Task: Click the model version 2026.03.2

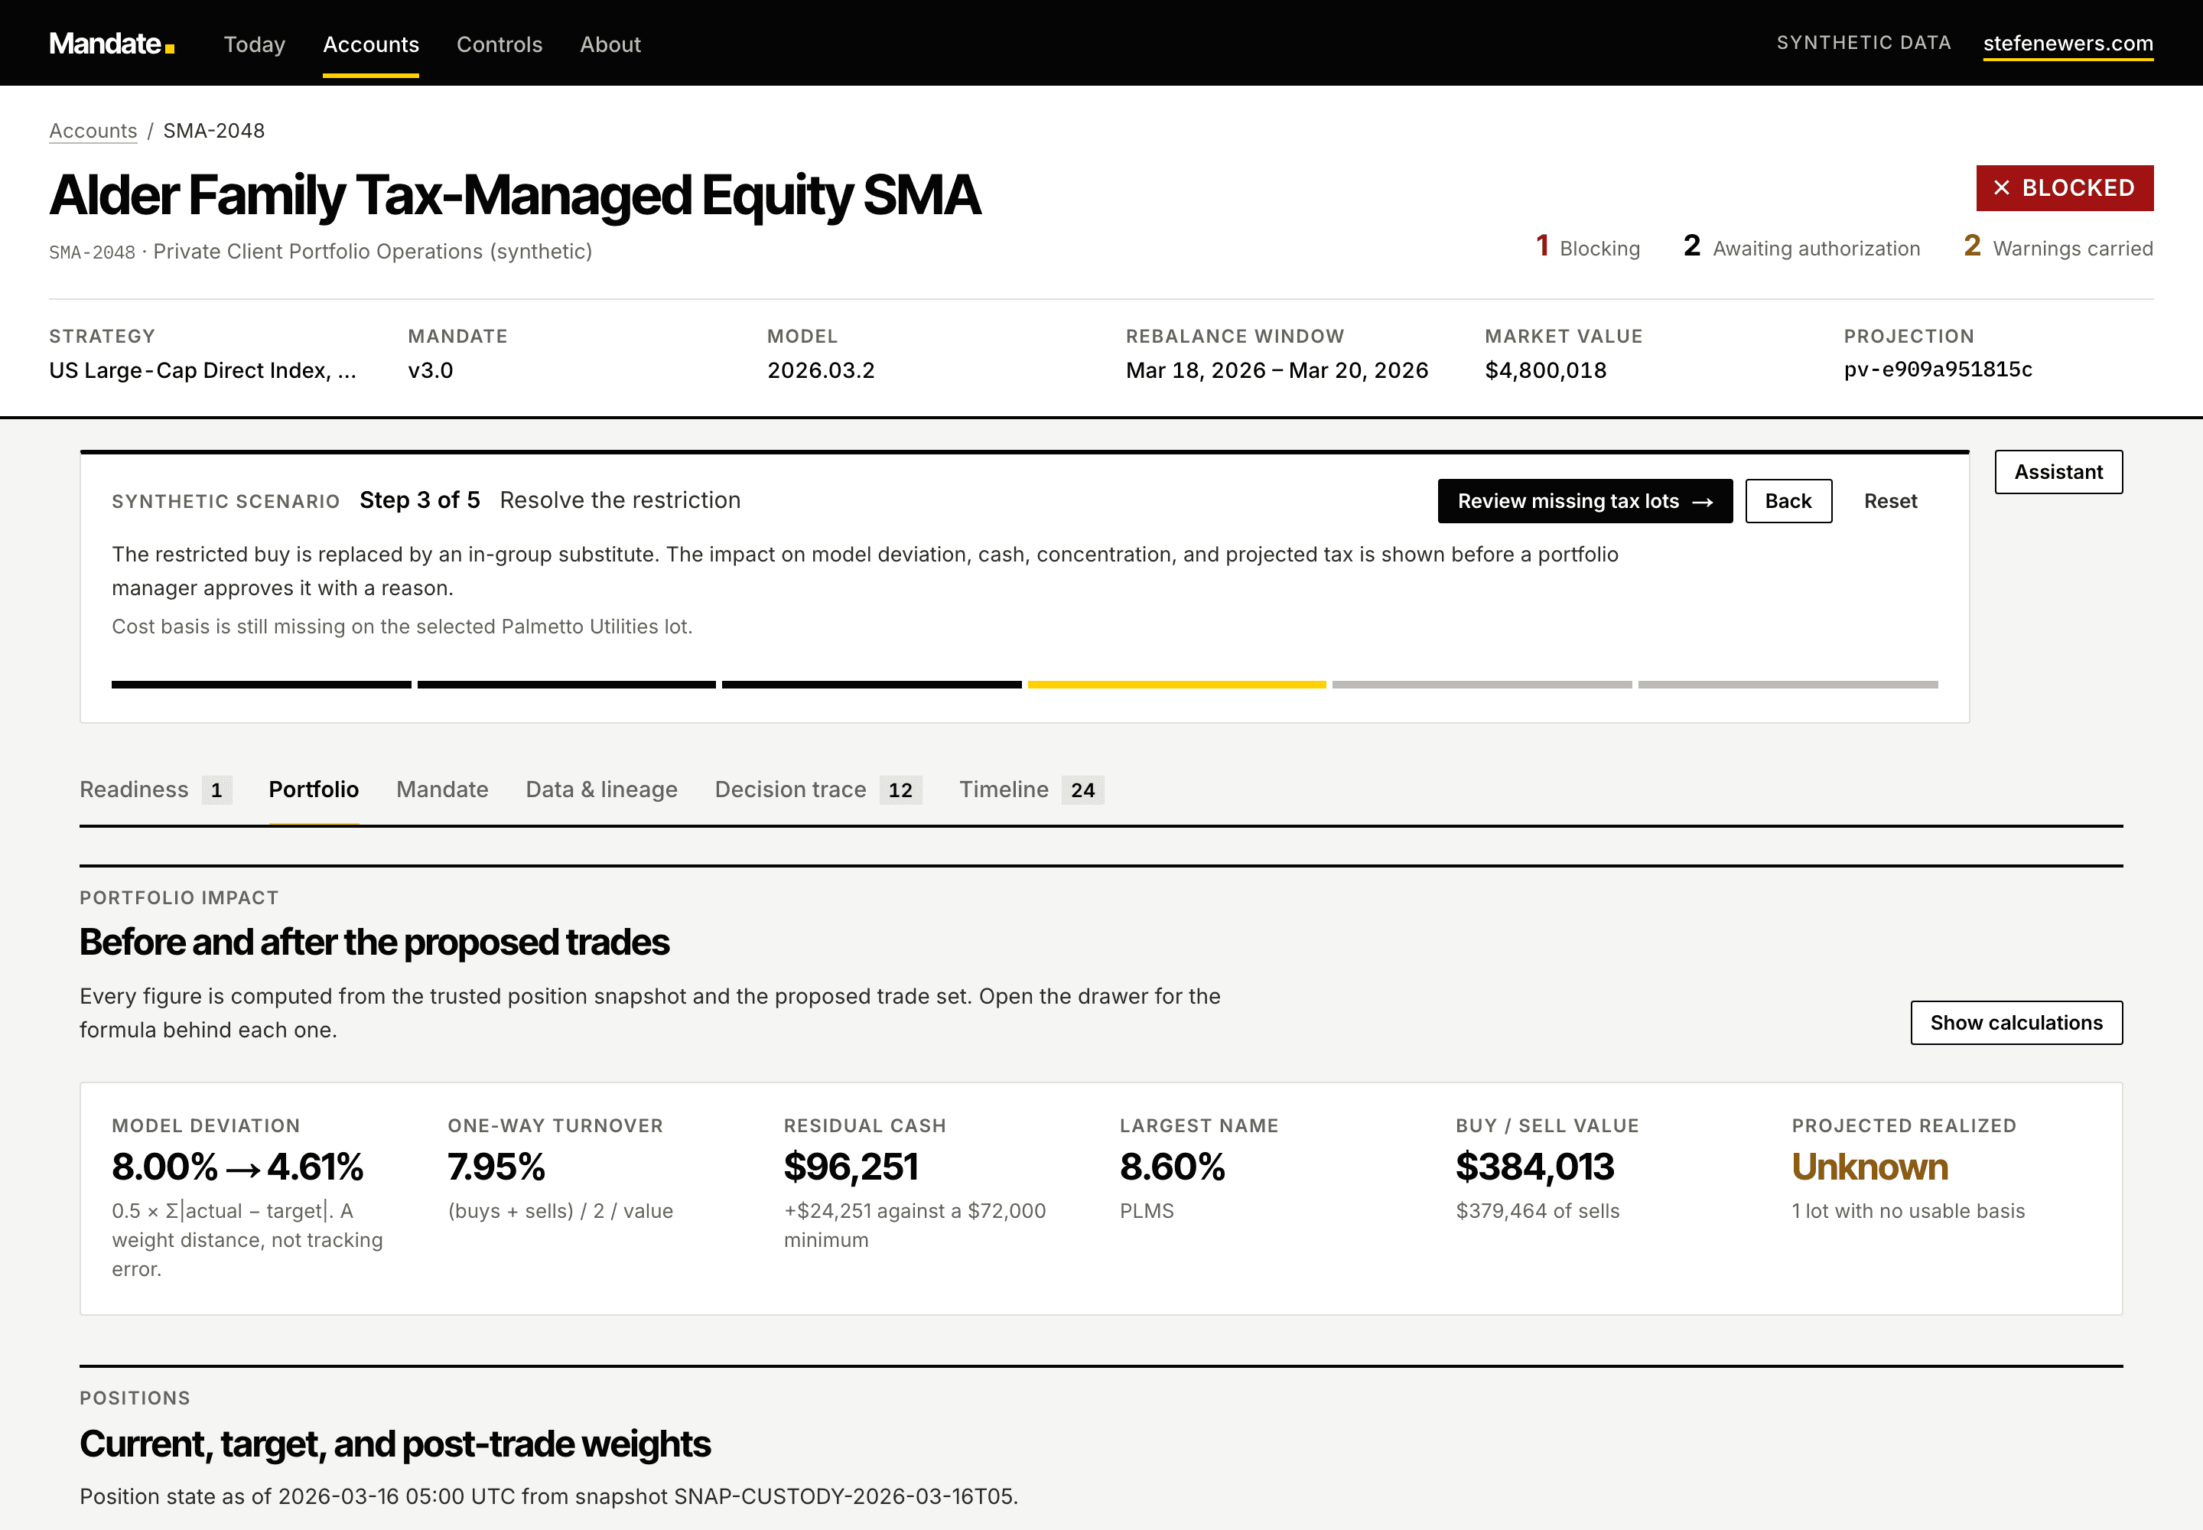Action: (x=821, y=370)
